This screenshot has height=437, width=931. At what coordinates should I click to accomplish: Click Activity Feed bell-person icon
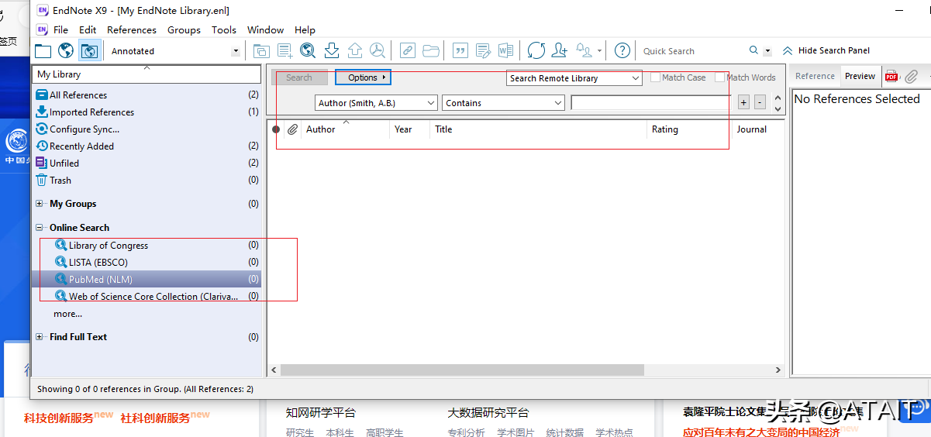[x=584, y=51]
